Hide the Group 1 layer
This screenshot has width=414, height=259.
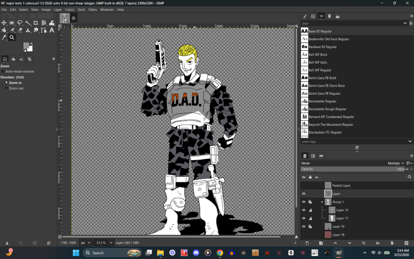(x=304, y=202)
